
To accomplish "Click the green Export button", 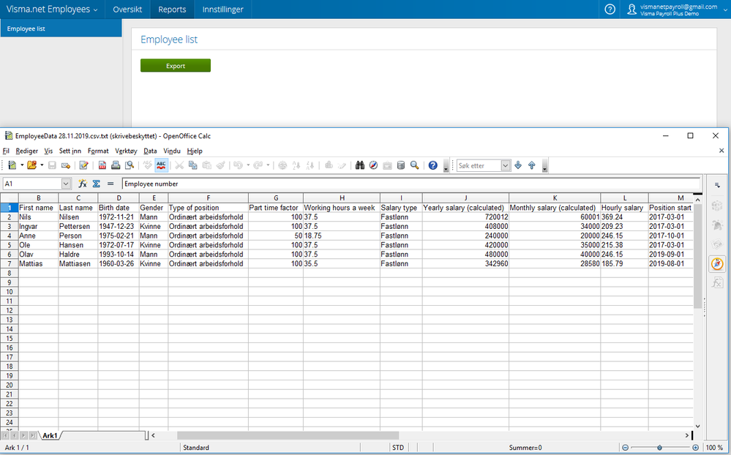I will tap(176, 66).
